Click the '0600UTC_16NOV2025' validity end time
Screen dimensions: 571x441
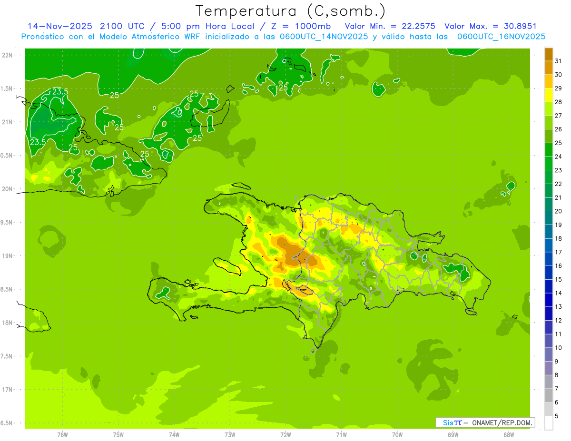pyautogui.click(x=501, y=37)
